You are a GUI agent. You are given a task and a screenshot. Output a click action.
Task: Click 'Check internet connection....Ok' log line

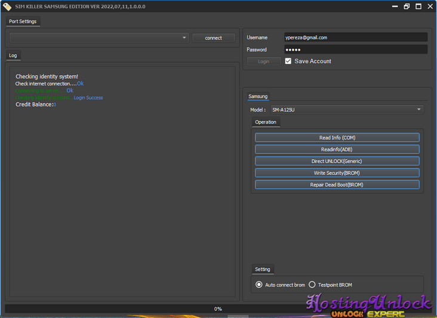pos(50,84)
